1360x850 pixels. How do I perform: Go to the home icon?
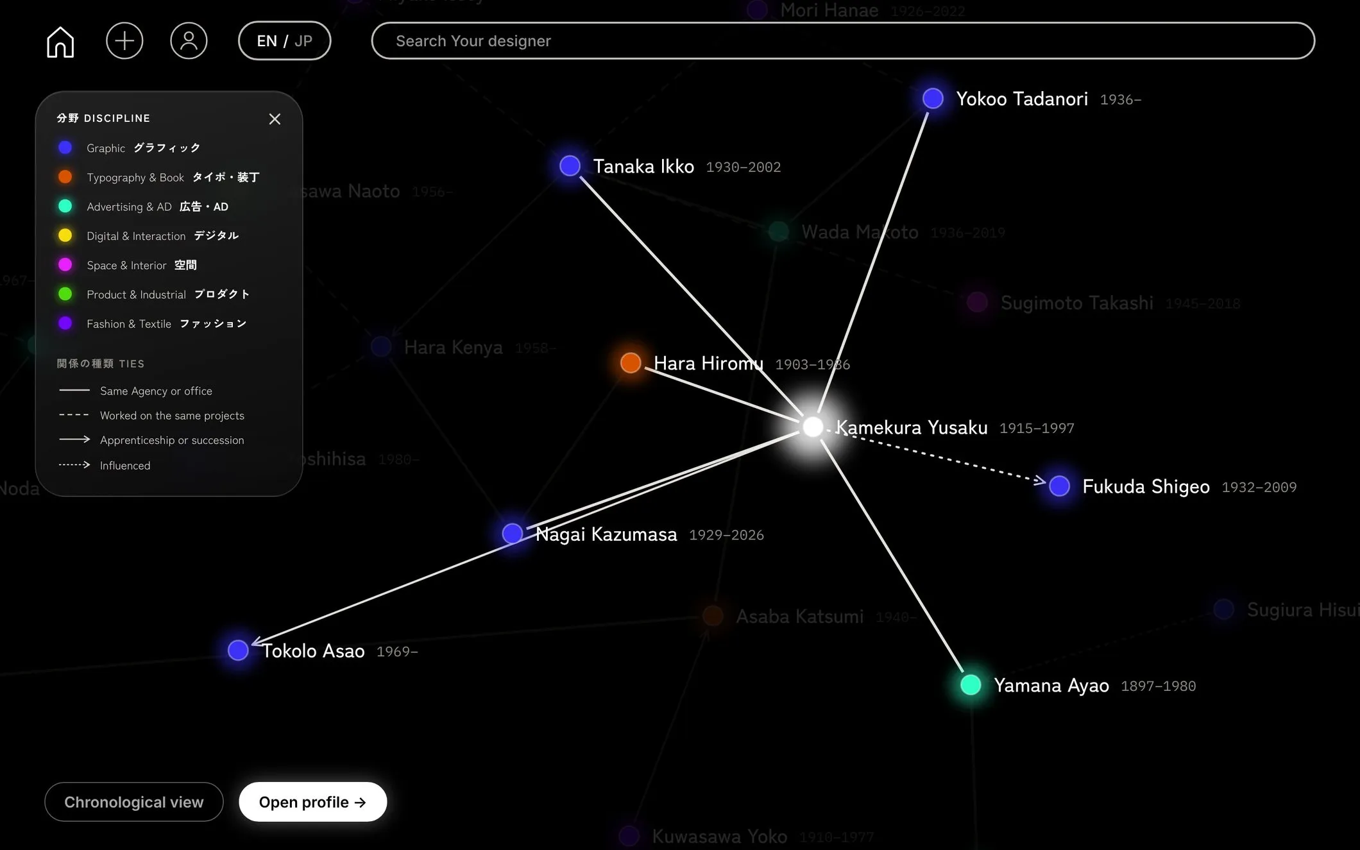click(x=60, y=41)
